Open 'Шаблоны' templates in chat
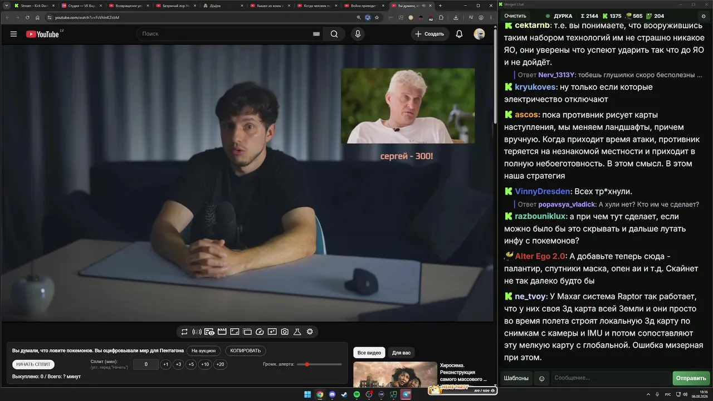 click(x=516, y=378)
